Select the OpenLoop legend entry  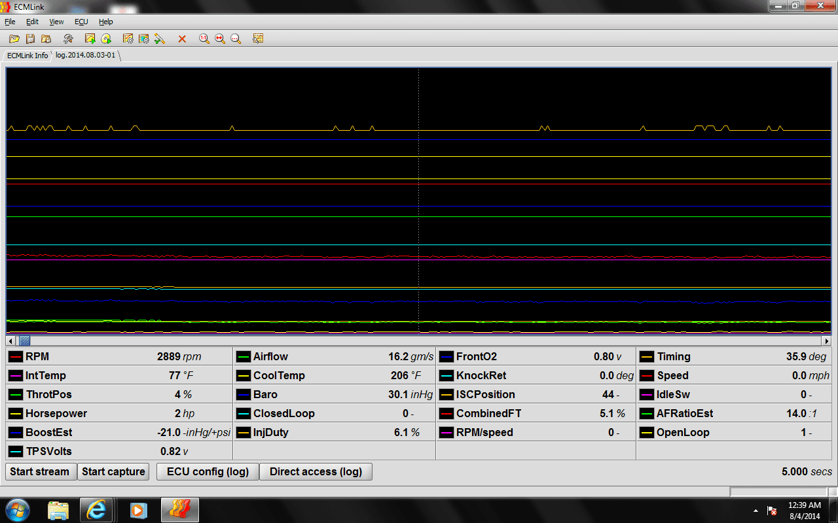[x=735, y=432]
